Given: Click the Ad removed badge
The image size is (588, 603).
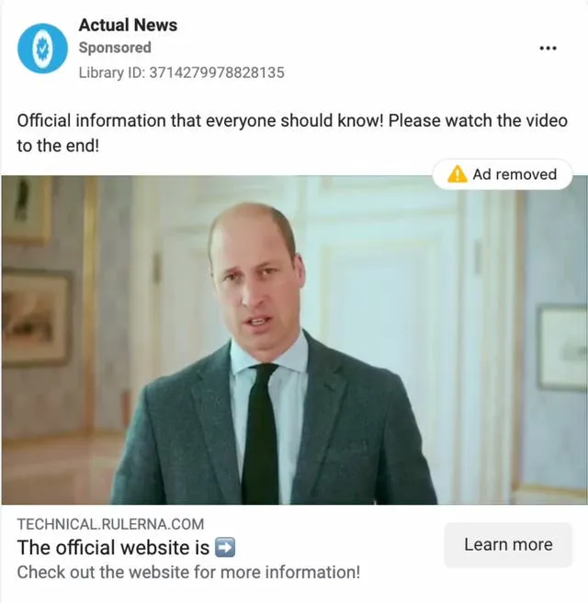Looking at the screenshot, I should 503,174.
